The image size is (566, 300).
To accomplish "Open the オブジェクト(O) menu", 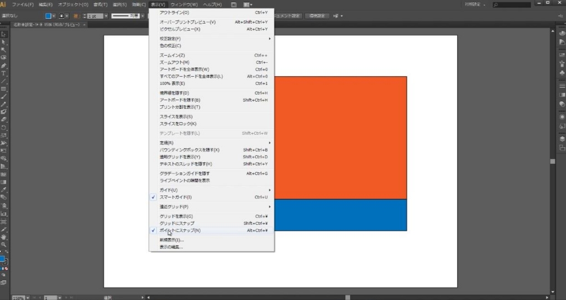I will (73, 4).
